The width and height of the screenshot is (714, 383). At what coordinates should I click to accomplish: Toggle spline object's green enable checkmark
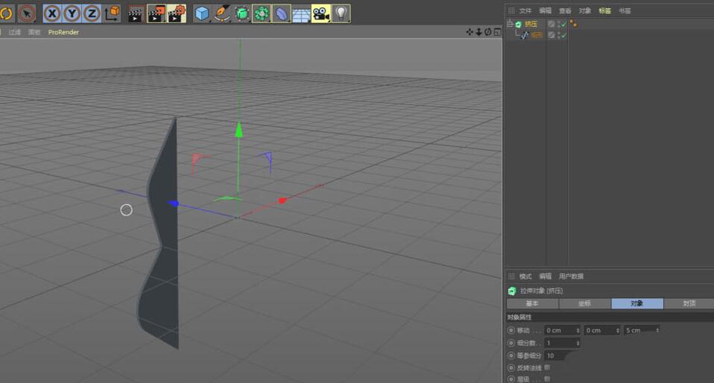click(563, 35)
